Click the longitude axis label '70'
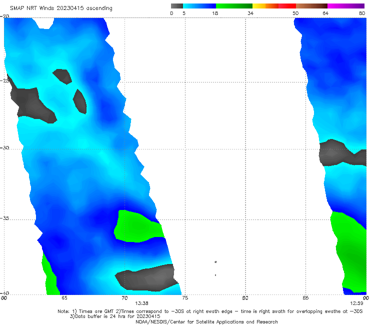 124,298
